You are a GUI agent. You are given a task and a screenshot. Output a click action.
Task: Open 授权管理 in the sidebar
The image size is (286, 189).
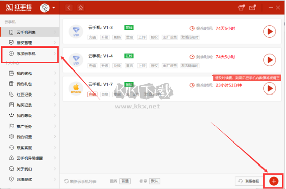pos(30,43)
